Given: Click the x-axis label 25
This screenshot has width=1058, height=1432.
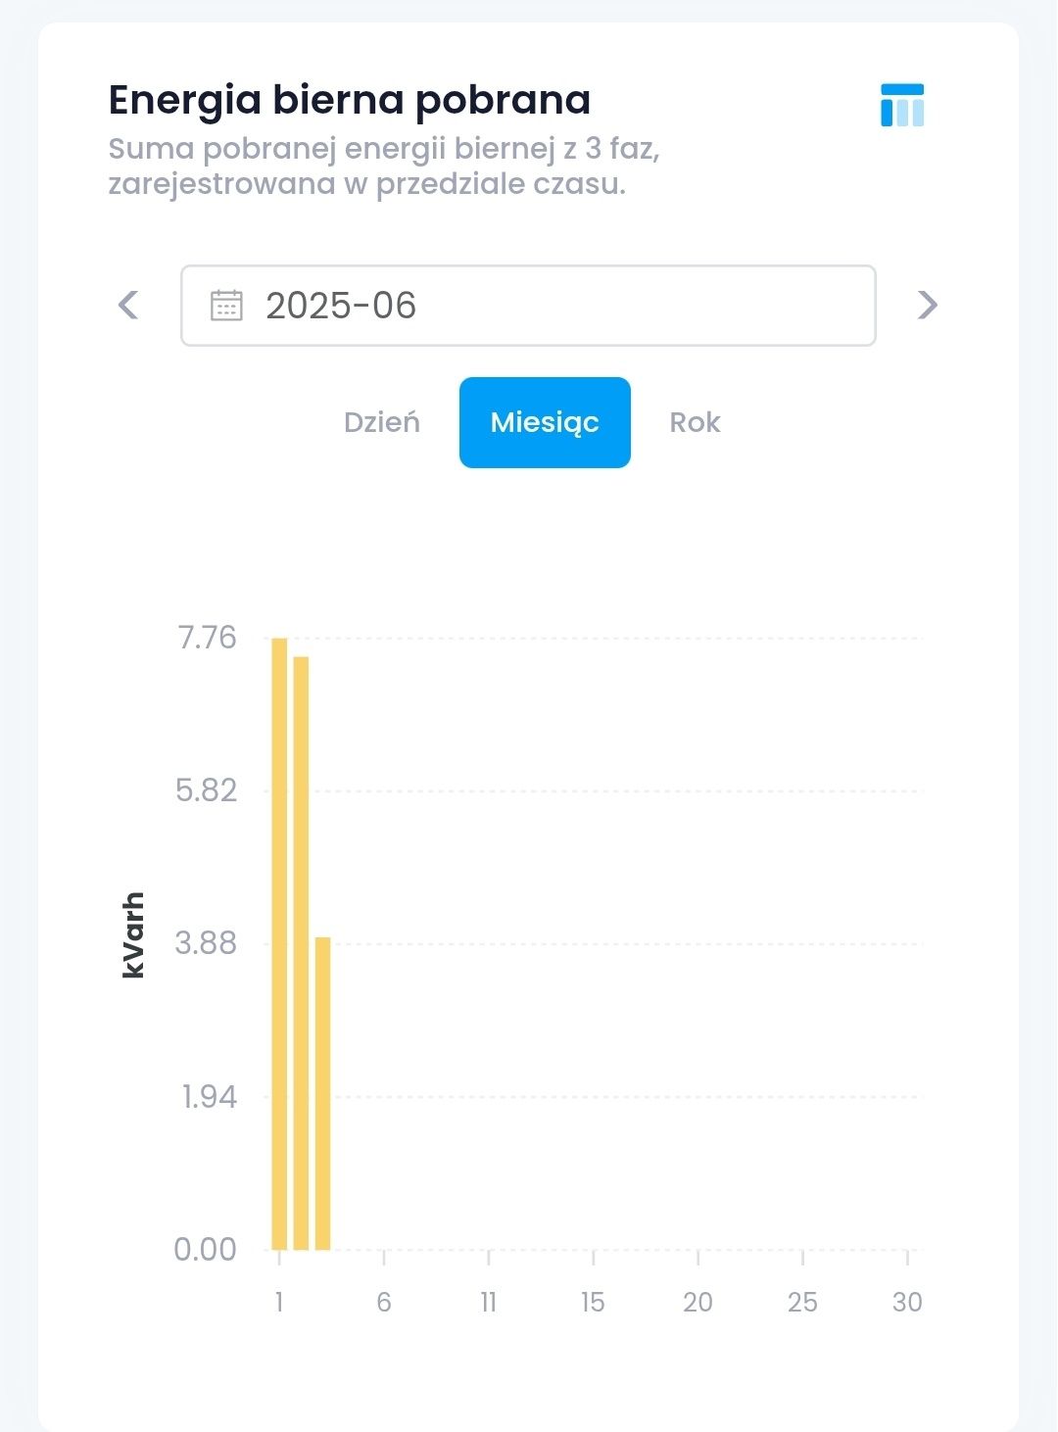Looking at the screenshot, I should point(802,1302).
